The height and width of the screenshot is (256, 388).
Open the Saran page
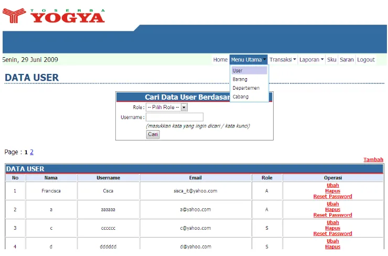pos(347,60)
